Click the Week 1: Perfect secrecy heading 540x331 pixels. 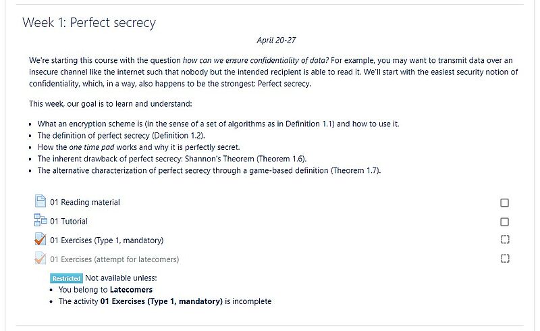click(x=89, y=23)
